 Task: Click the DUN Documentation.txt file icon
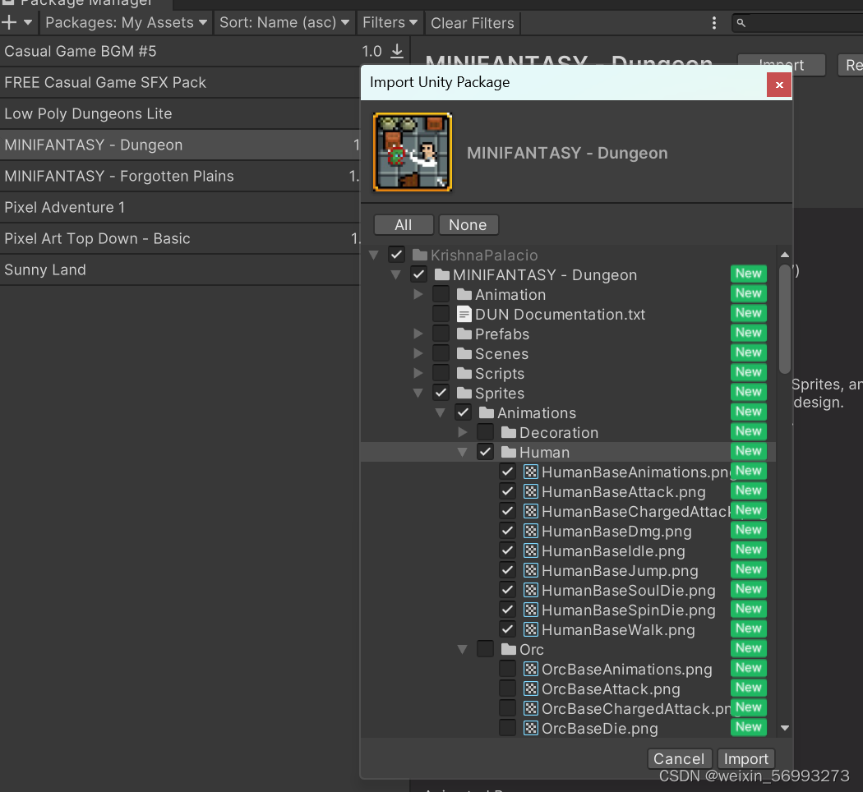tap(464, 314)
